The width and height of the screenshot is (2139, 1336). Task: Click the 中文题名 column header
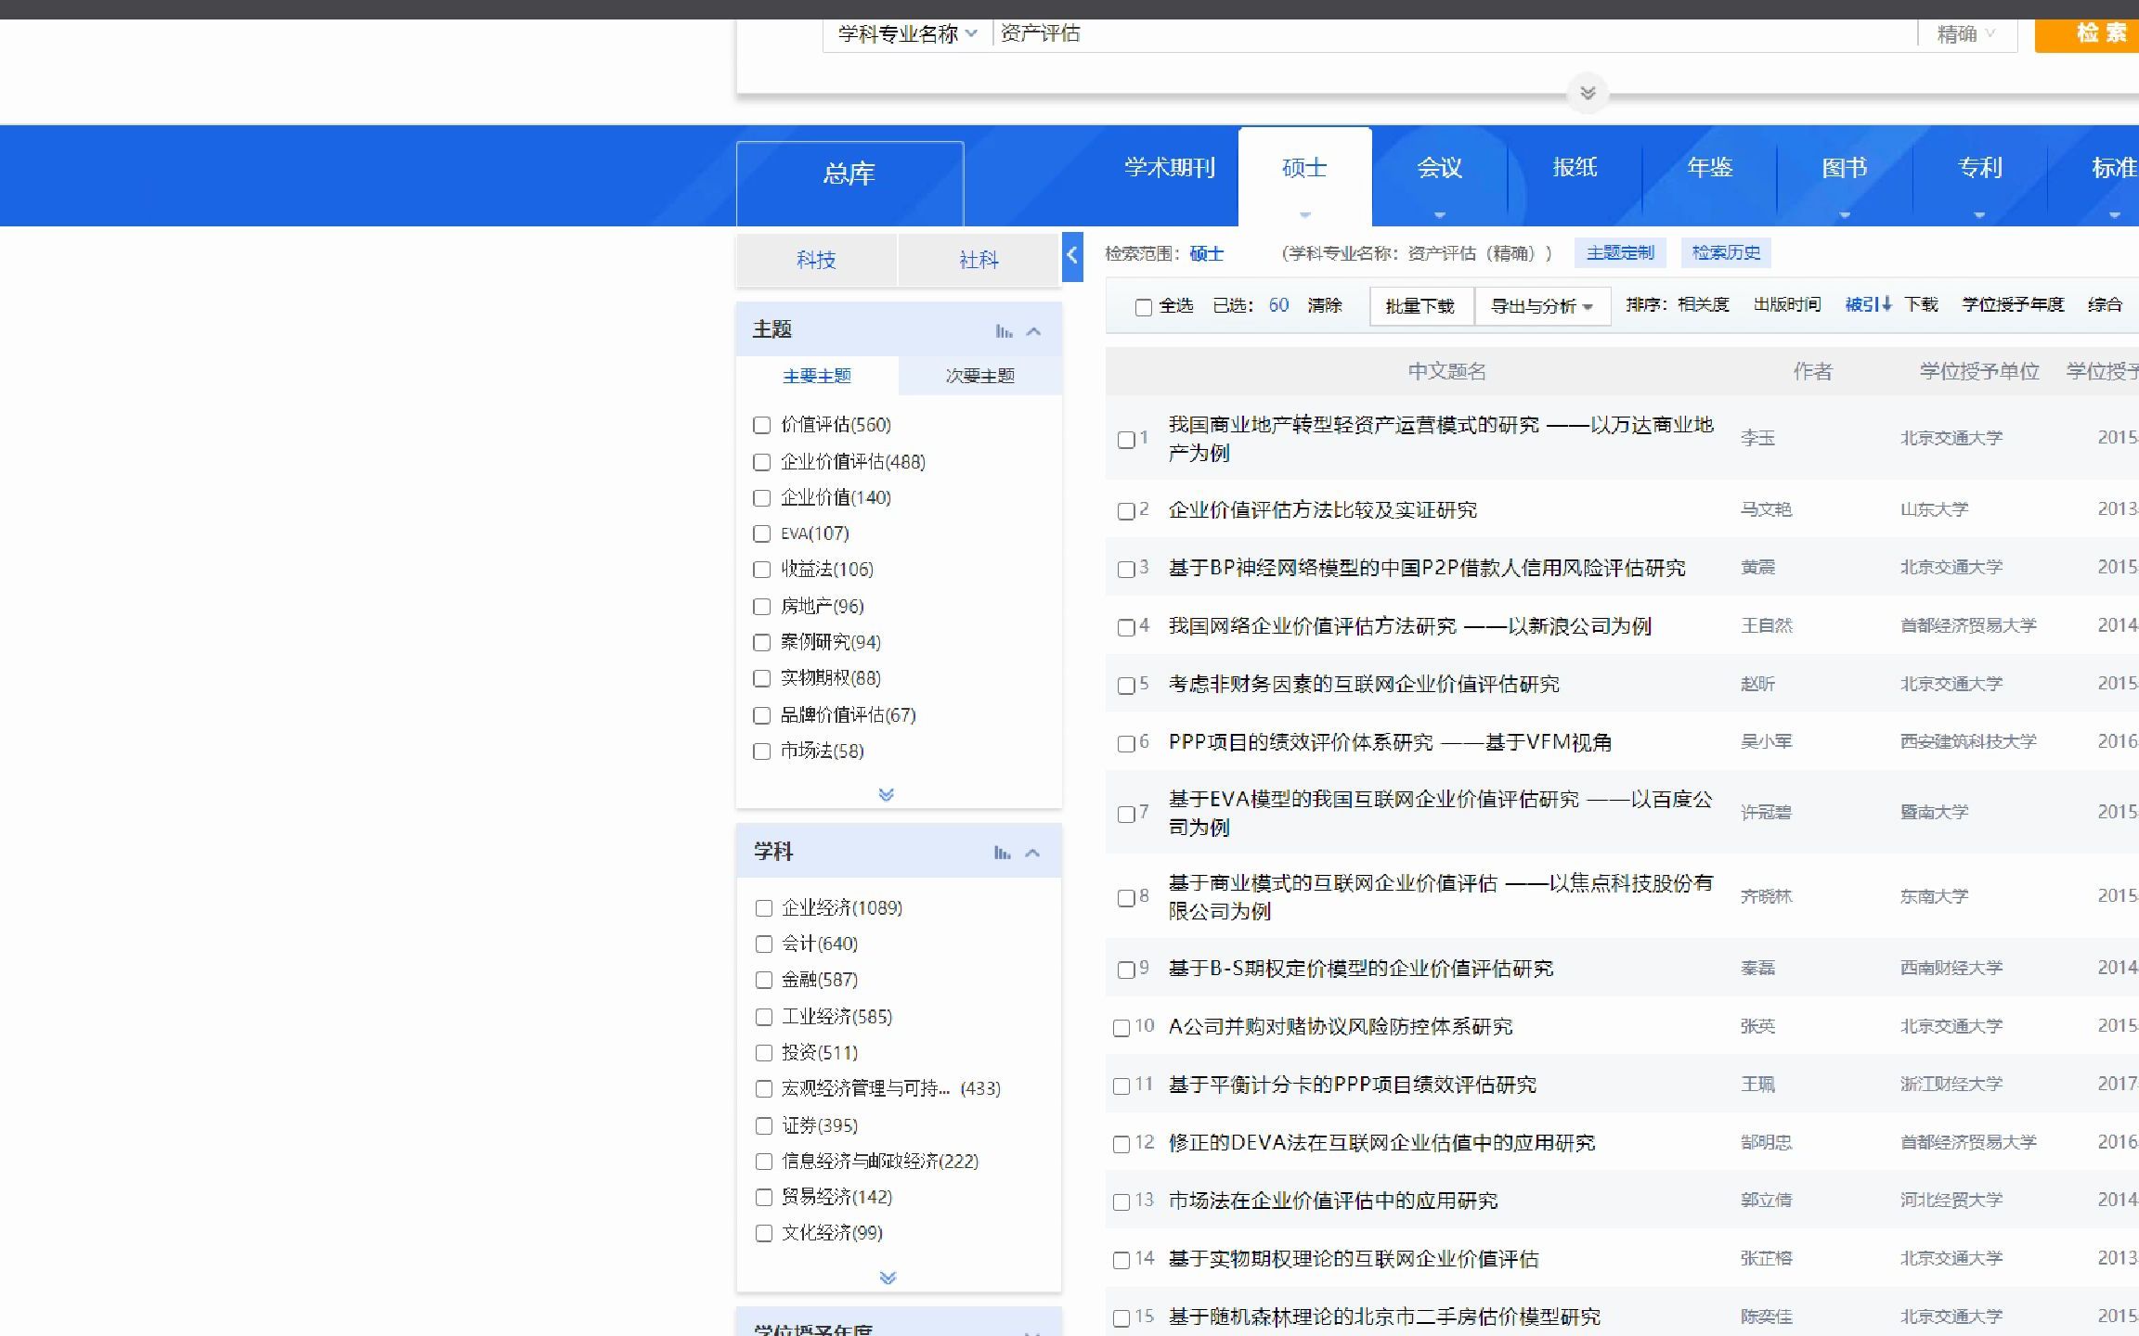(x=1446, y=371)
